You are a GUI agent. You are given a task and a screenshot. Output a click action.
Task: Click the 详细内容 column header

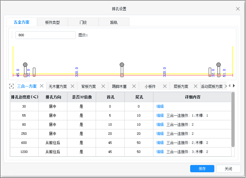192,97
